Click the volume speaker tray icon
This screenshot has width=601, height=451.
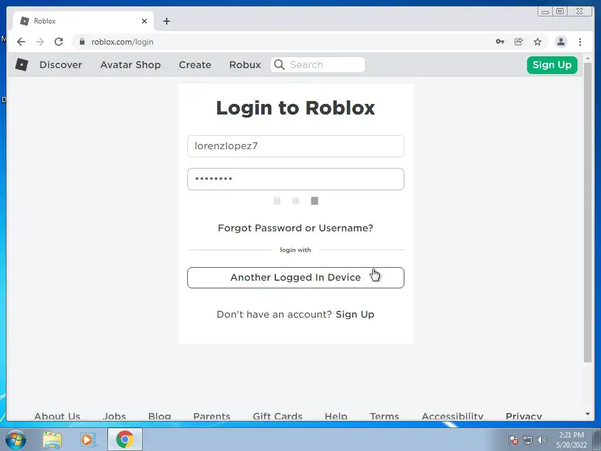tap(542, 440)
